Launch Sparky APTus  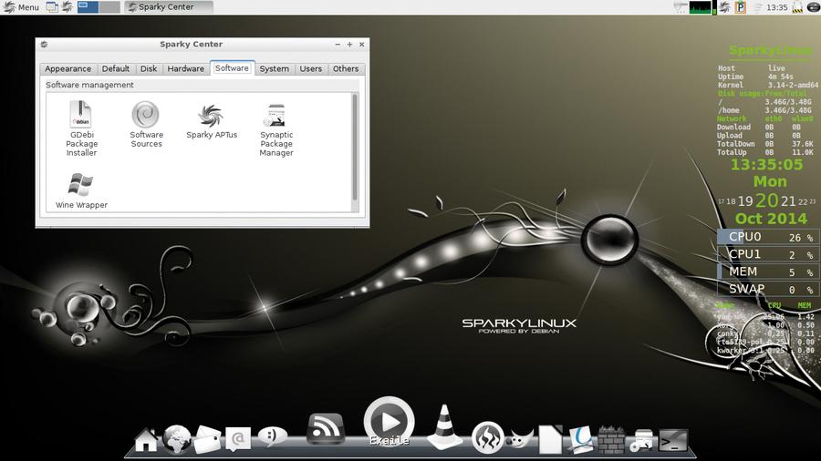[212, 121]
